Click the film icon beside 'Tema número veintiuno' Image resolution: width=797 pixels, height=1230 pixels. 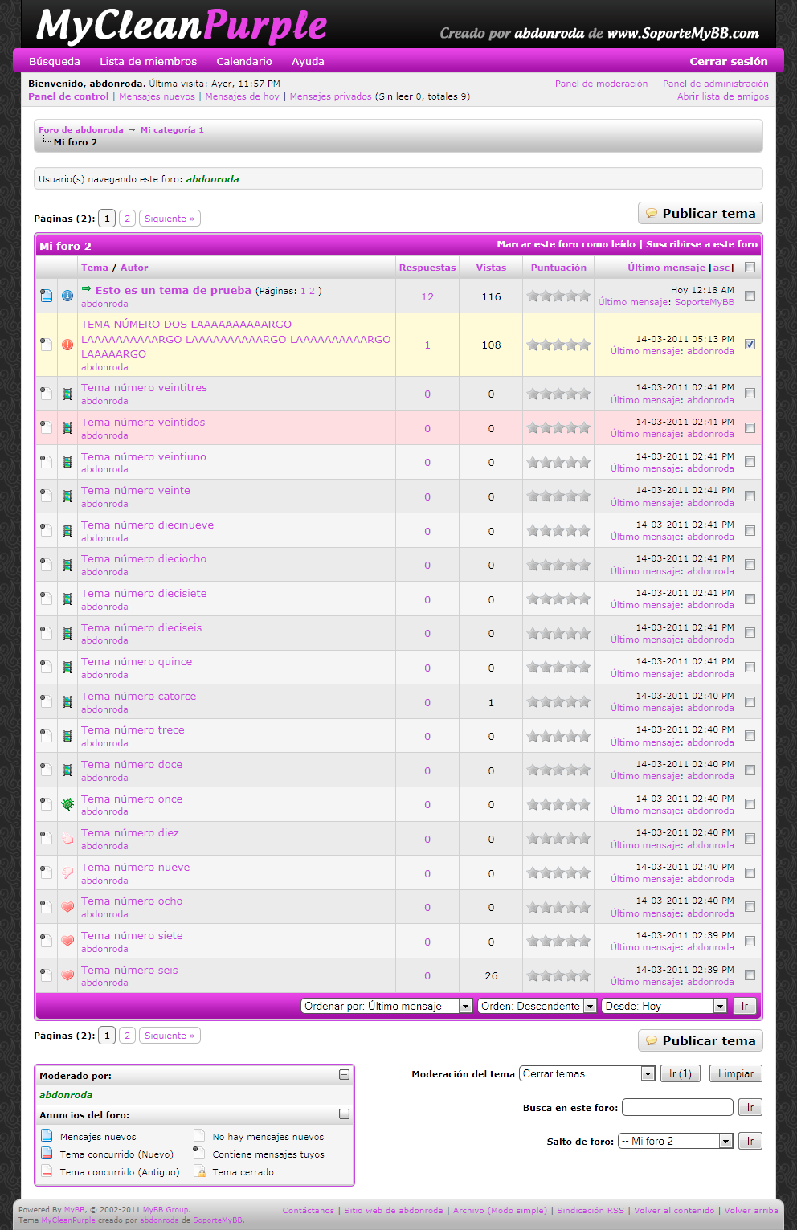coord(67,462)
